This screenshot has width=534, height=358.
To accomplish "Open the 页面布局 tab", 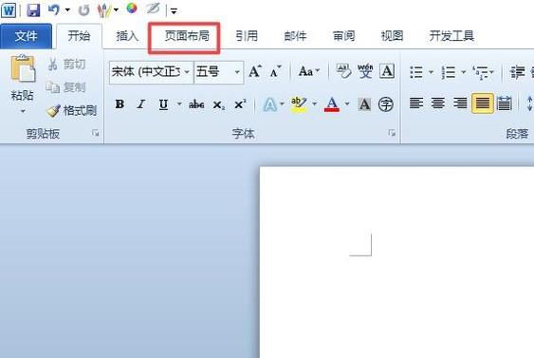I will [187, 36].
